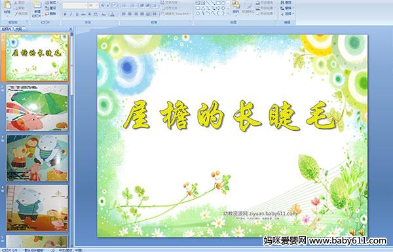
Task: Select the second slide thumbnail with green umbrella
Action: [x=37, y=107]
